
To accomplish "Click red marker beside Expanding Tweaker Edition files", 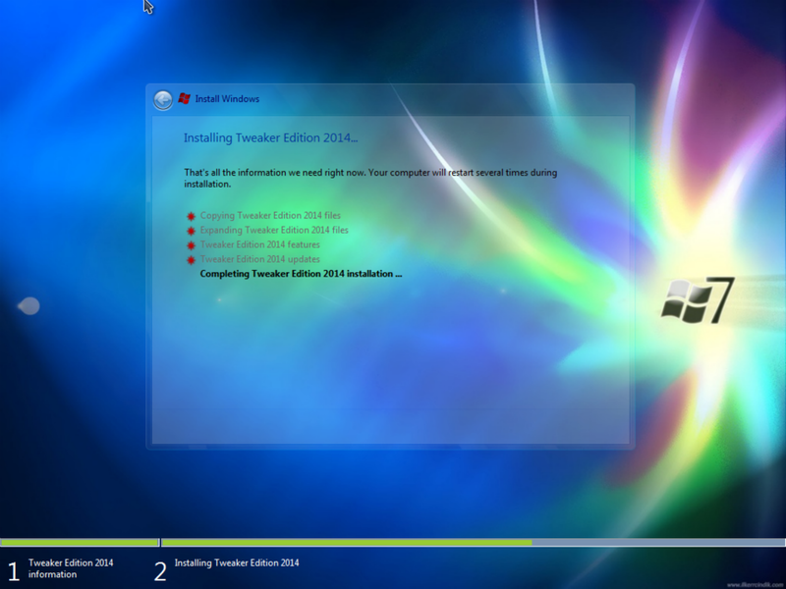I will click(191, 231).
